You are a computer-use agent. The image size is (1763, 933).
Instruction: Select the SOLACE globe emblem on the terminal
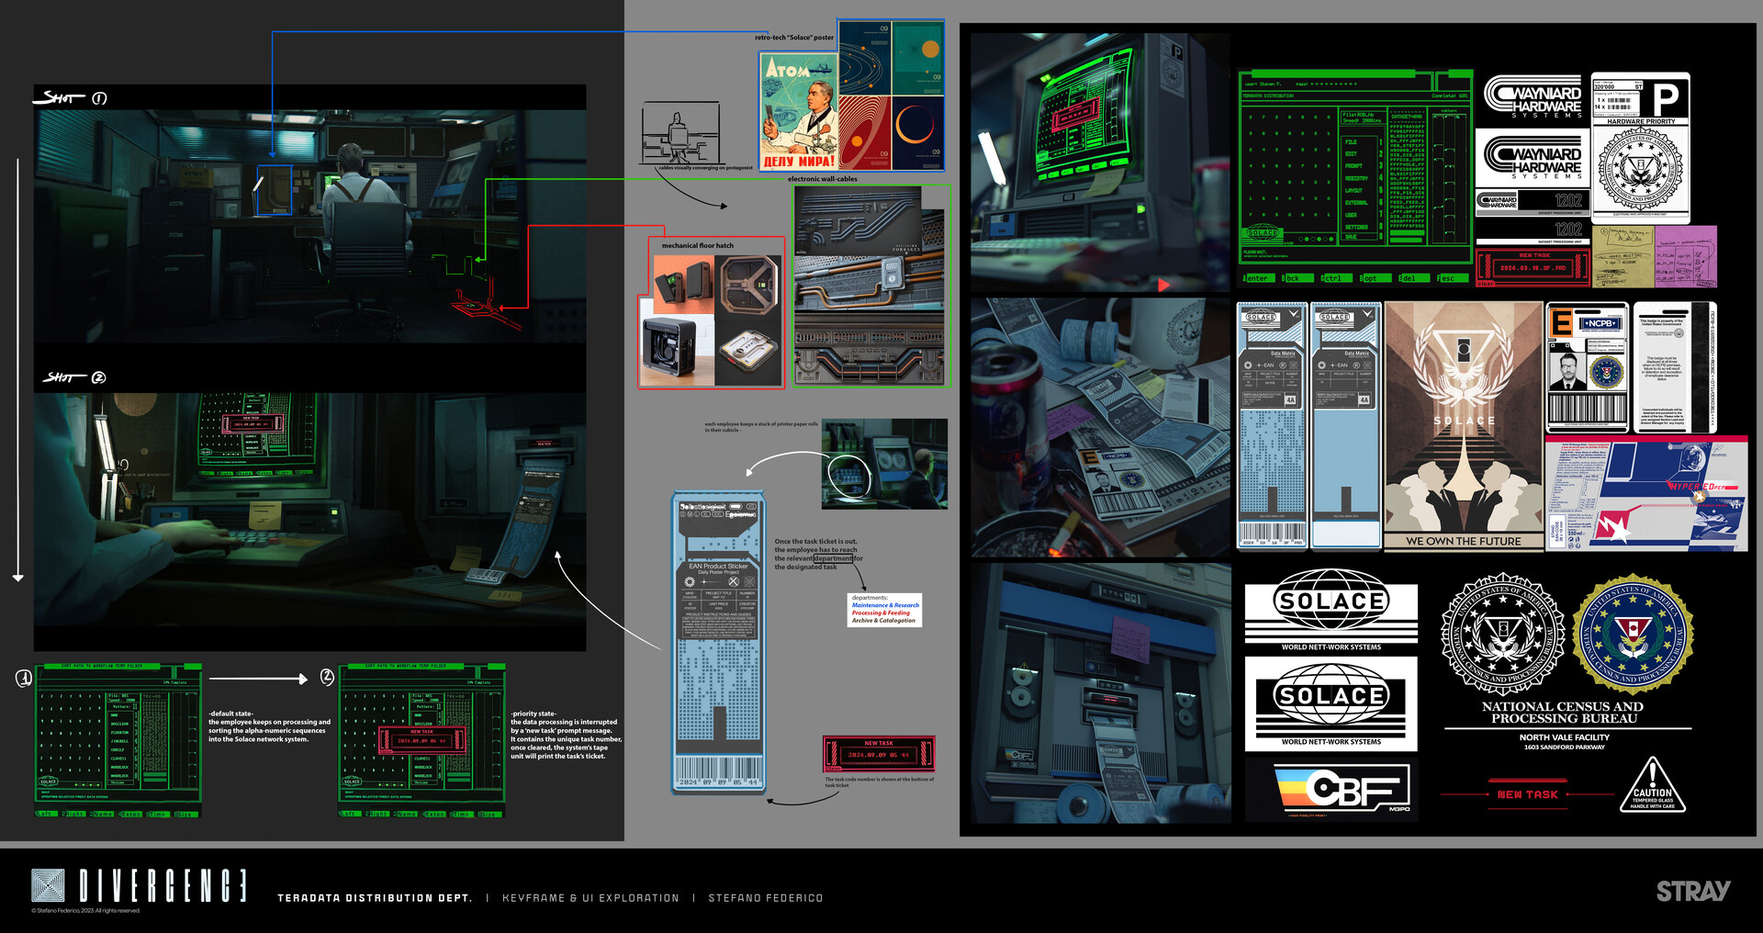click(1263, 231)
